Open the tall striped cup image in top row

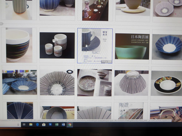[x=19, y=10]
